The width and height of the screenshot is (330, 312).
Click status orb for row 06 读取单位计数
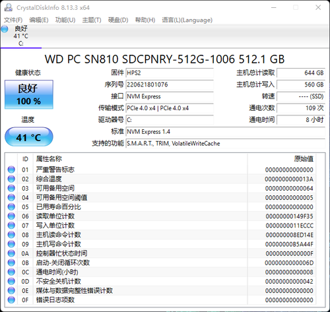click(11, 216)
